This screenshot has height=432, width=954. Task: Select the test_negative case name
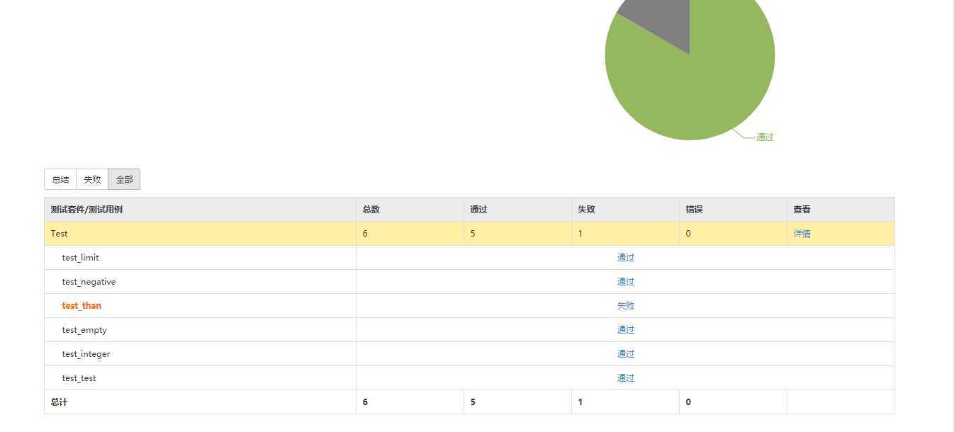89,282
